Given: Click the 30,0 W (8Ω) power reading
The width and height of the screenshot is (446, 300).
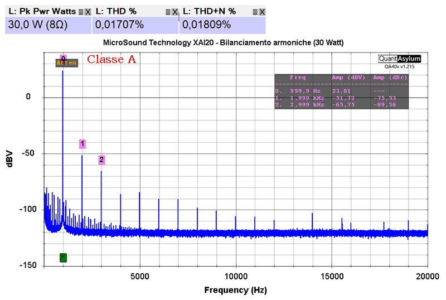Looking at the screenshot, I should [x=38, y=25].
